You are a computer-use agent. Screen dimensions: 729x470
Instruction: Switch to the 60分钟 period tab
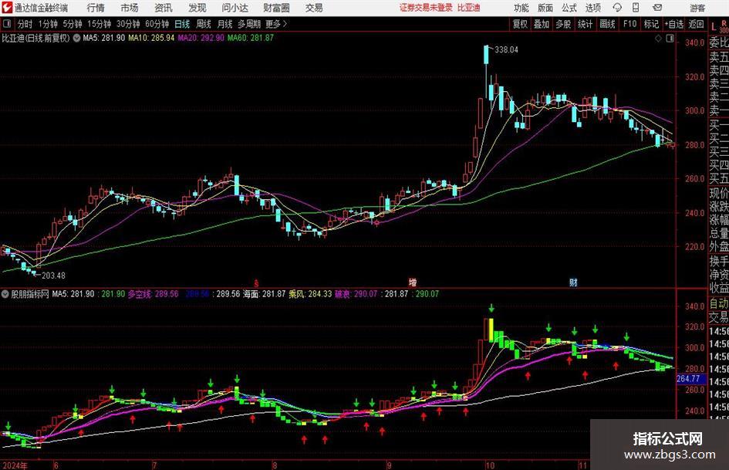157,24
